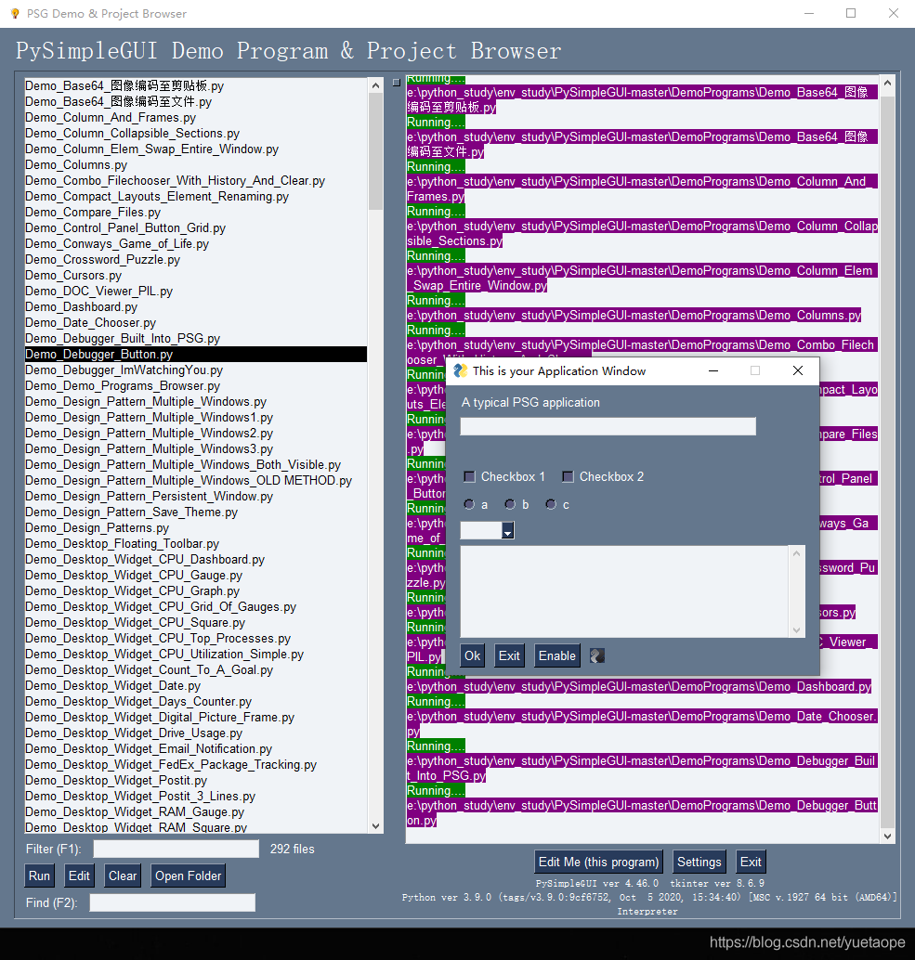This screenshot has width=915, height=960.
Task: Select Demo_Desktop_Widget_Drive_Usage.py
Action: point(196,733)
